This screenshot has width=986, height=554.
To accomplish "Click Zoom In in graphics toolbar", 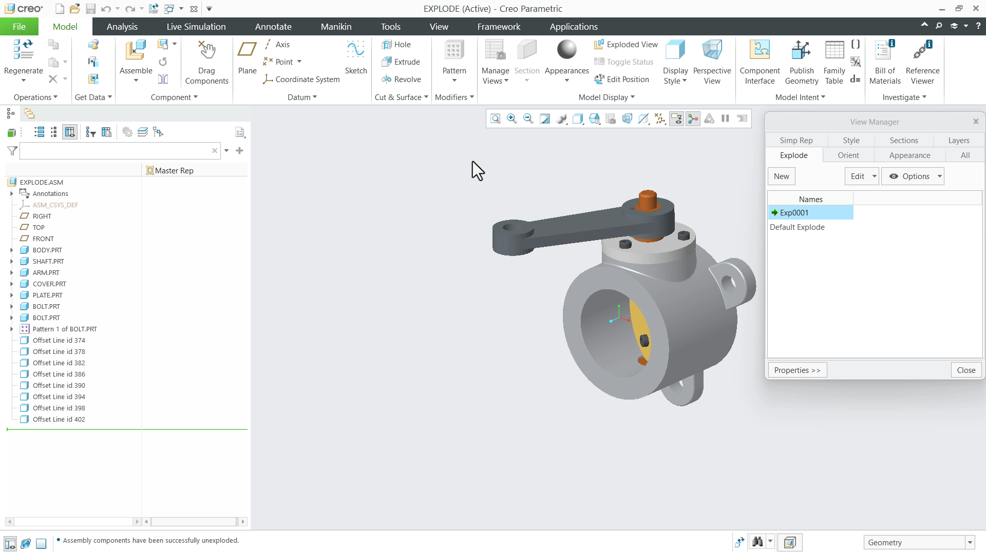I will [x=512, y=119].
